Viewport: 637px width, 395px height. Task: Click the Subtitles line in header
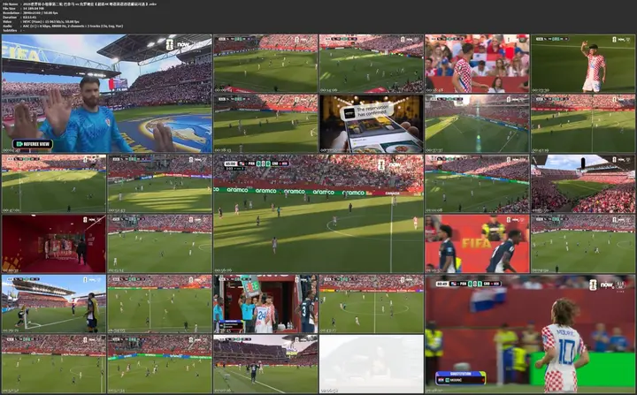[15, 30]
